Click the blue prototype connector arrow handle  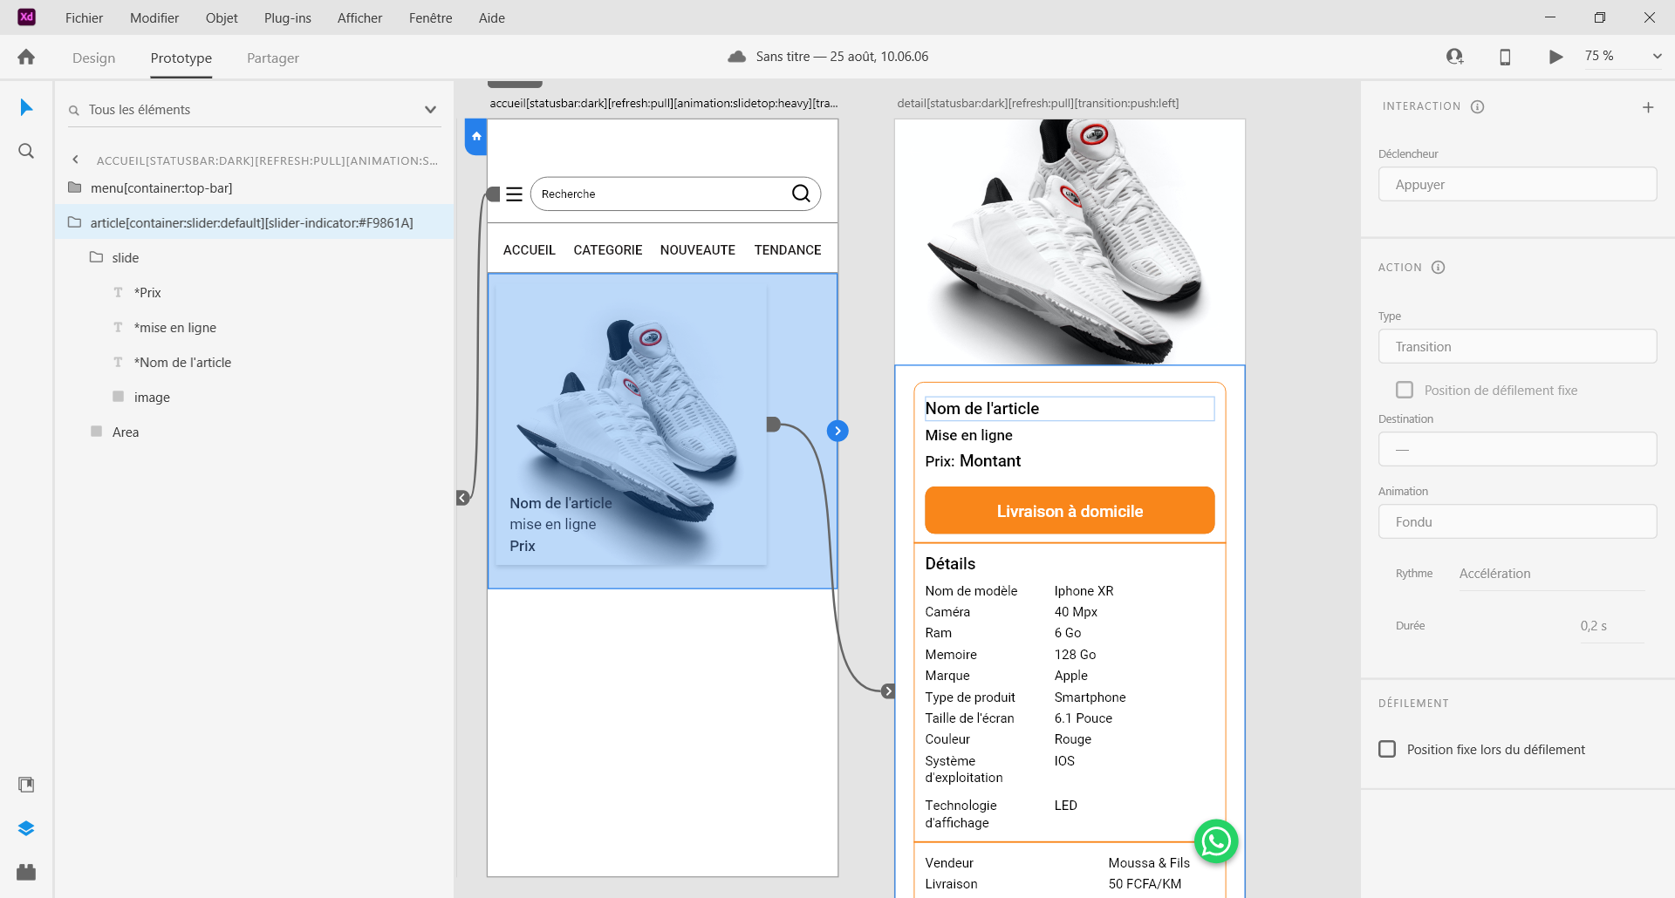(x=837, y=431)
